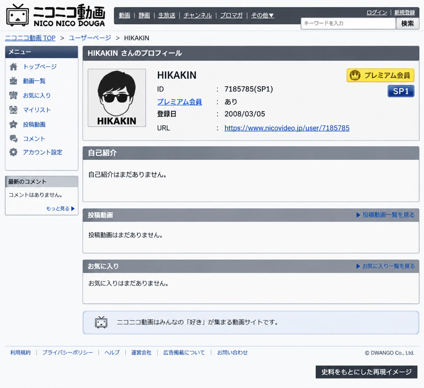
Task: Select the コメント speech bubble icon
Action: [x=13, y=139]
